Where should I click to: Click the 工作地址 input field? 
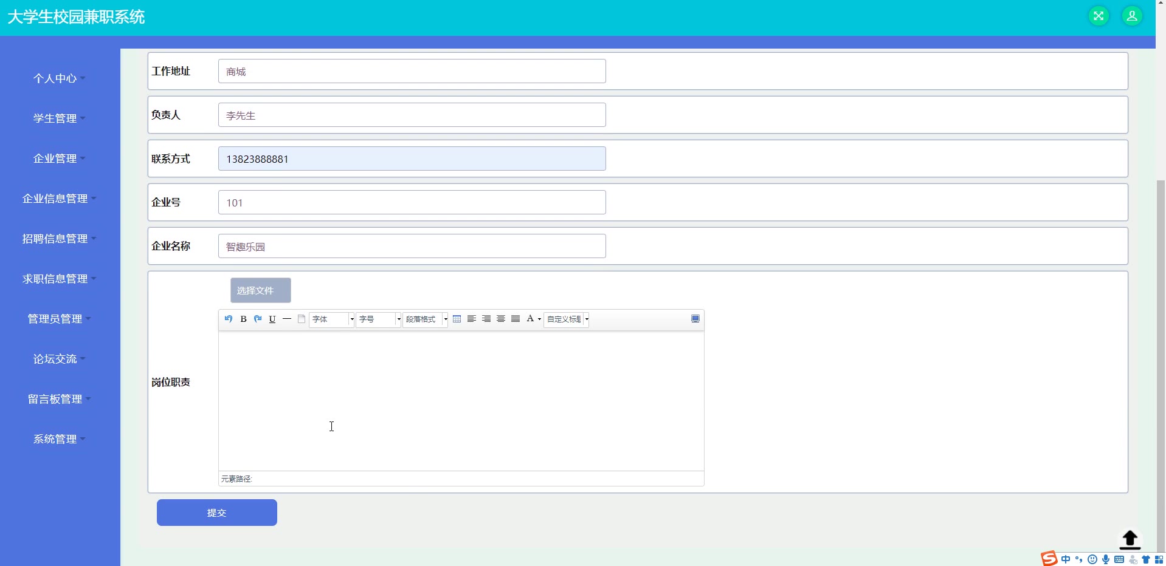412,71
